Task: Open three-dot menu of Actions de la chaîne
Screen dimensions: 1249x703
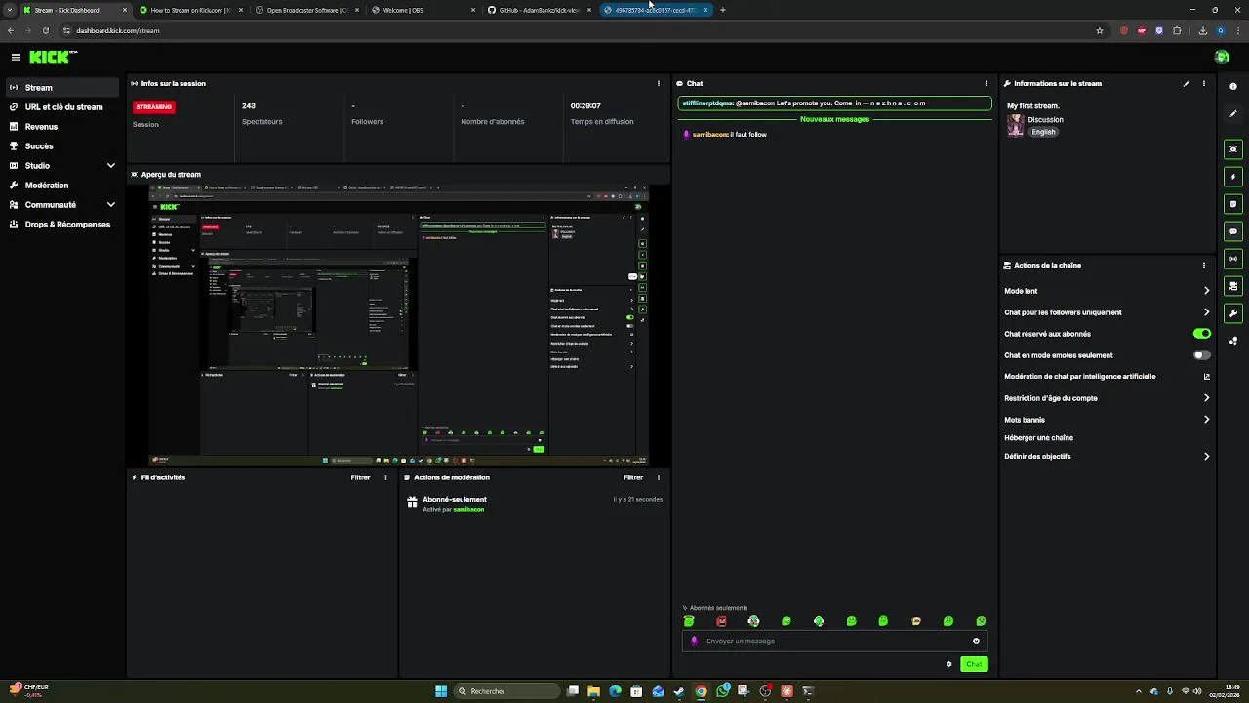Action: click(x=1204, y=265)
